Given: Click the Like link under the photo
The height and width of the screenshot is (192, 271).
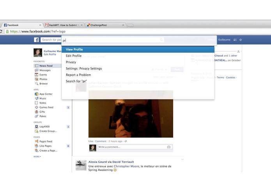Looking at the screenshot, I should pyautogui.click(x=91, y=141).
